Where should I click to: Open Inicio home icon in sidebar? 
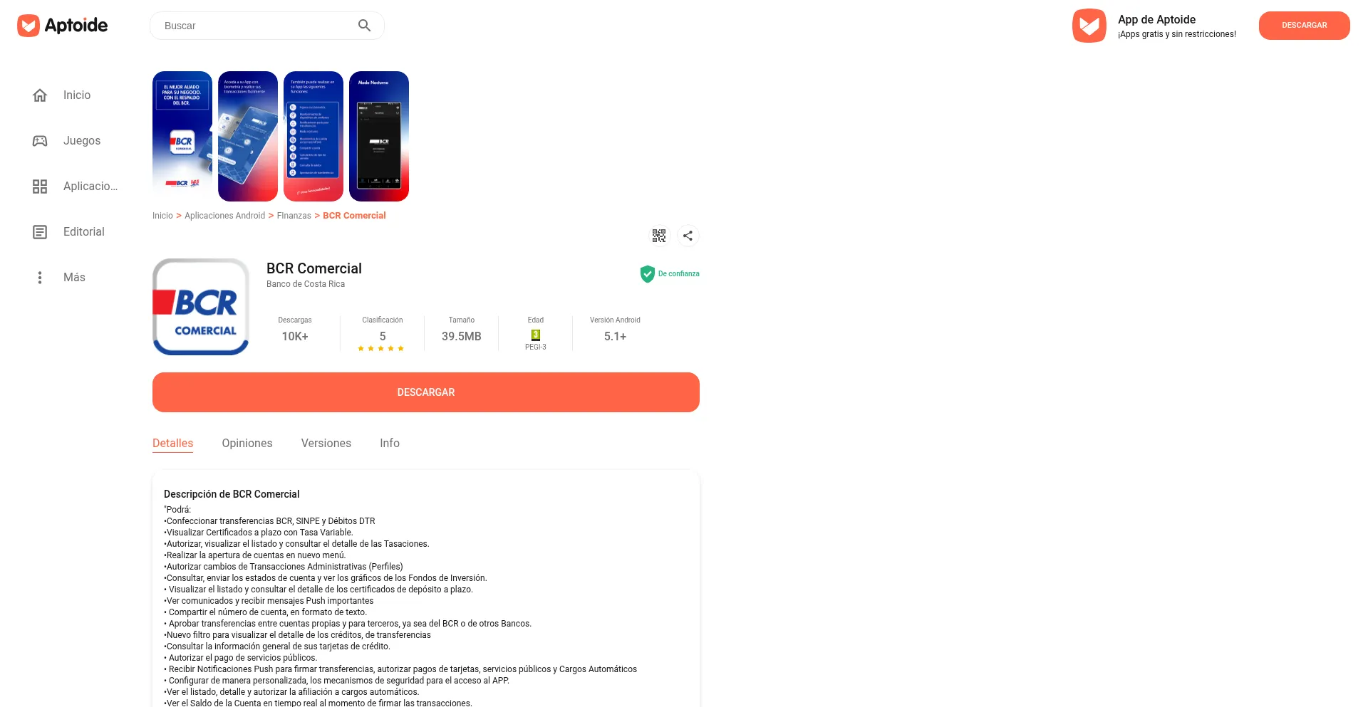coord(40,95)
